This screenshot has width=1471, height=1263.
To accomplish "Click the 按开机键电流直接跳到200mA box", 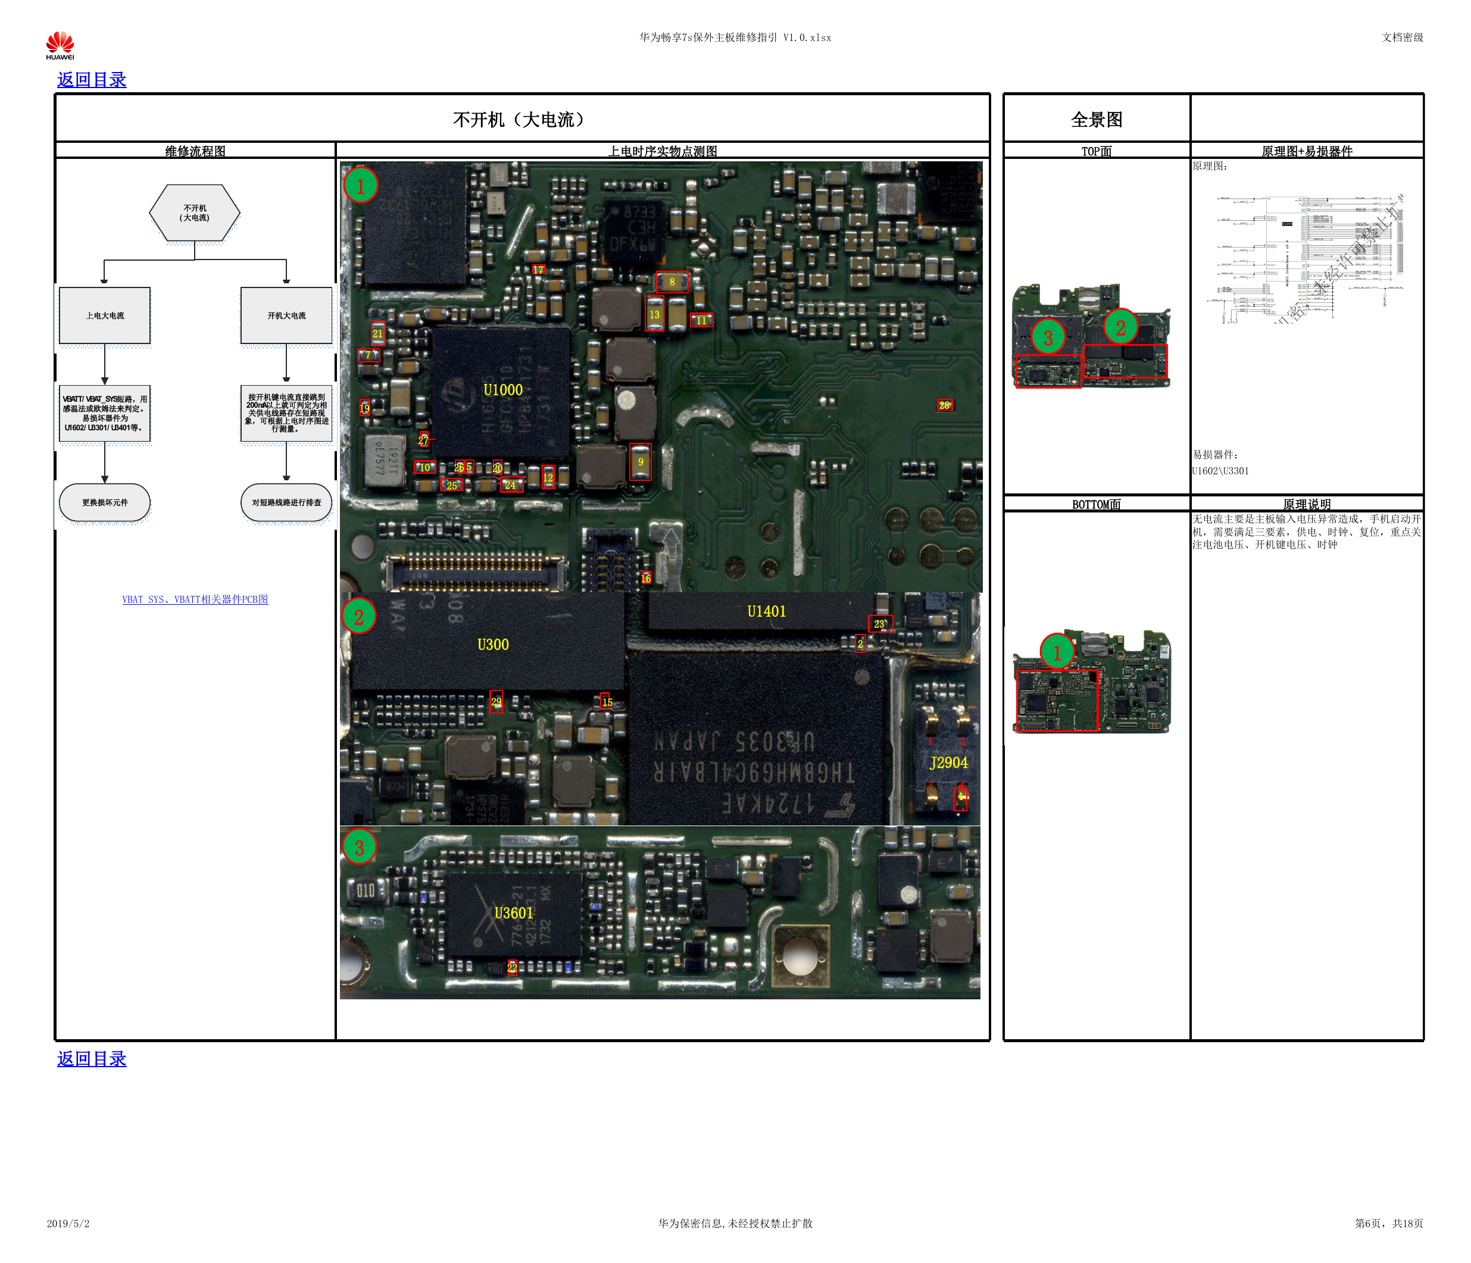I will pyautogui.click(x=286, y=413).
